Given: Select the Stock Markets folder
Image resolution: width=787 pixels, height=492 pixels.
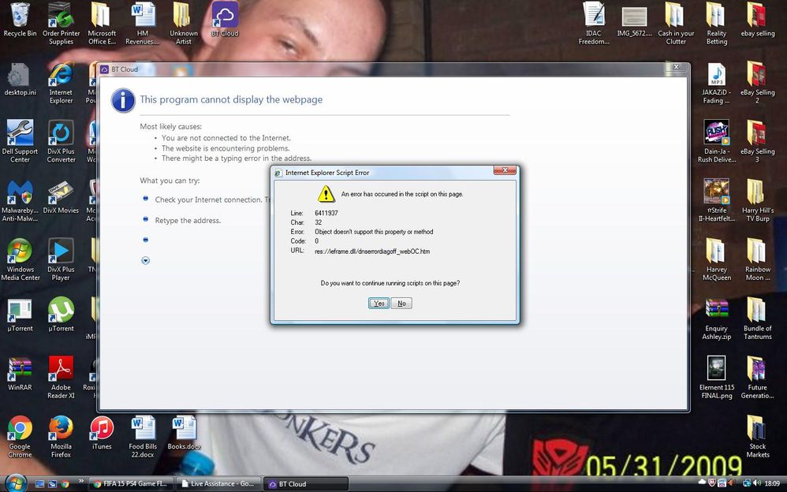Looking at the screenshot, I should 757,437.
